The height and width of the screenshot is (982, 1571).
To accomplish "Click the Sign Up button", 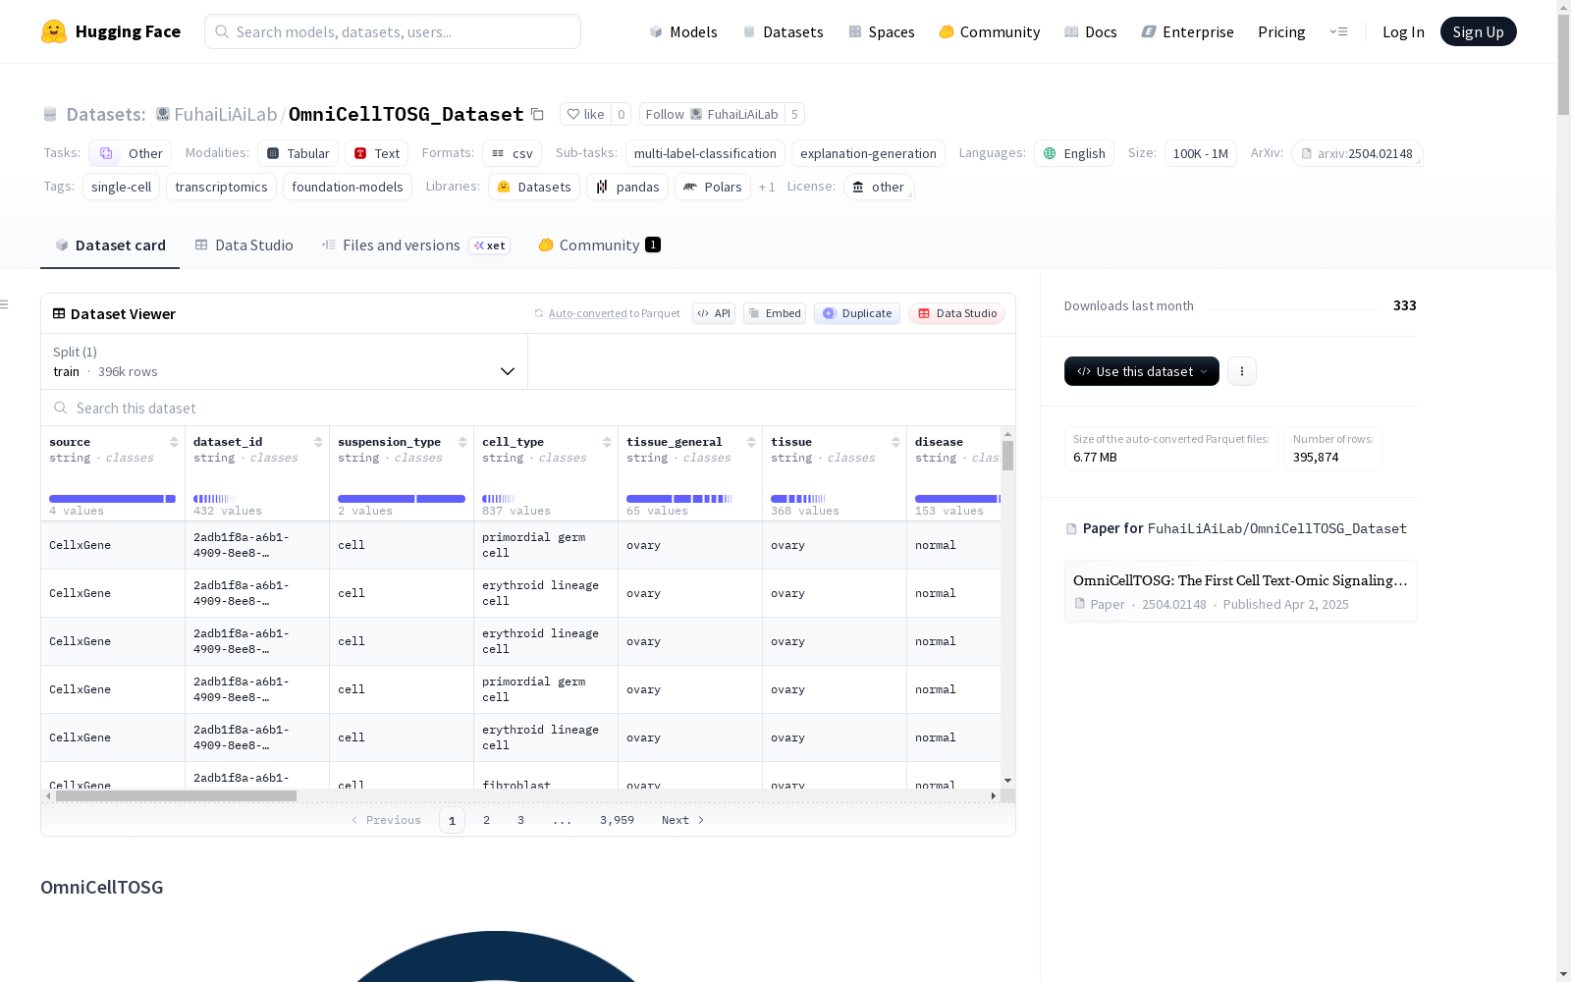I will point(1478,31).
